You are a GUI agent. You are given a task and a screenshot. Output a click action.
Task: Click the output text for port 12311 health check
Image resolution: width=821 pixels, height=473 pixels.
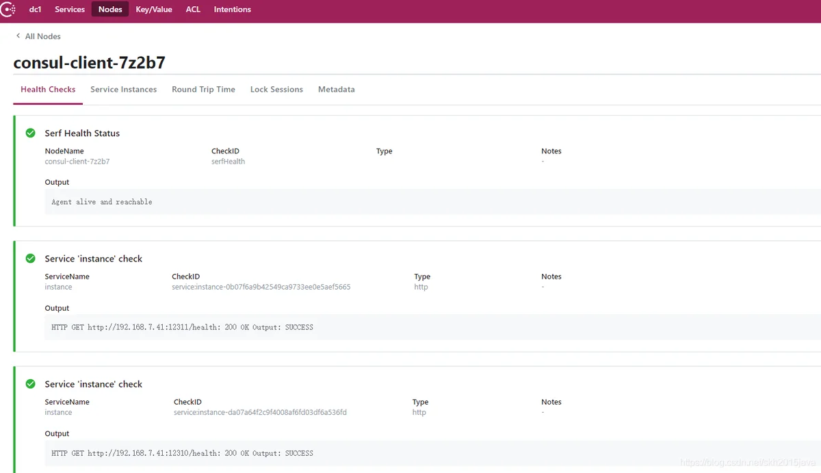[182, 327]
